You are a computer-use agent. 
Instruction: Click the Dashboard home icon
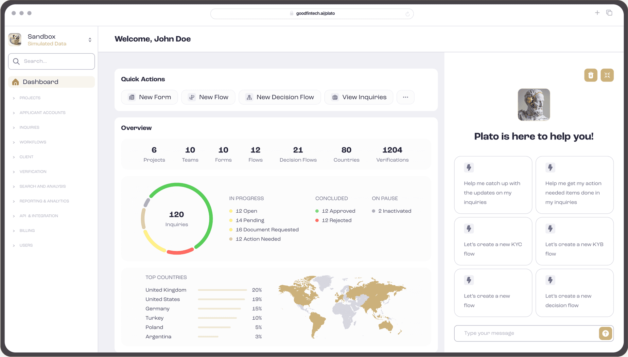point(15,82)
